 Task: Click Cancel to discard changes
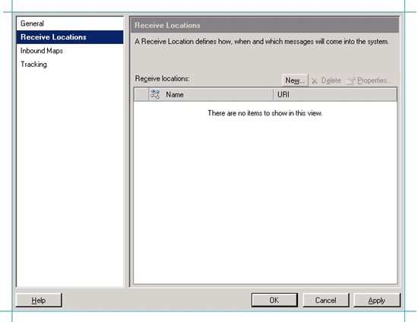tap(326, 301)
